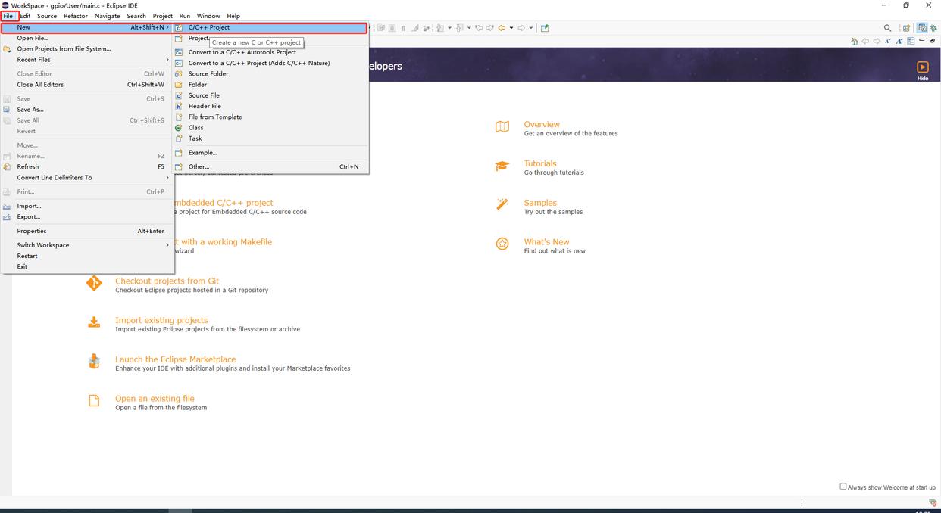Click Restart in File menu

(x=88, y=256)
